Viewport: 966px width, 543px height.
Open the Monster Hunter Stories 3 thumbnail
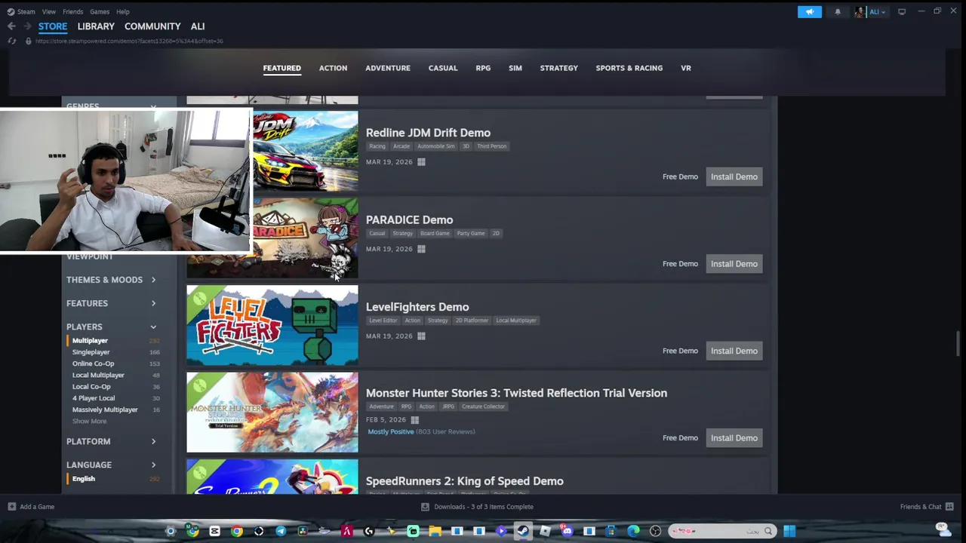(272, 413)
